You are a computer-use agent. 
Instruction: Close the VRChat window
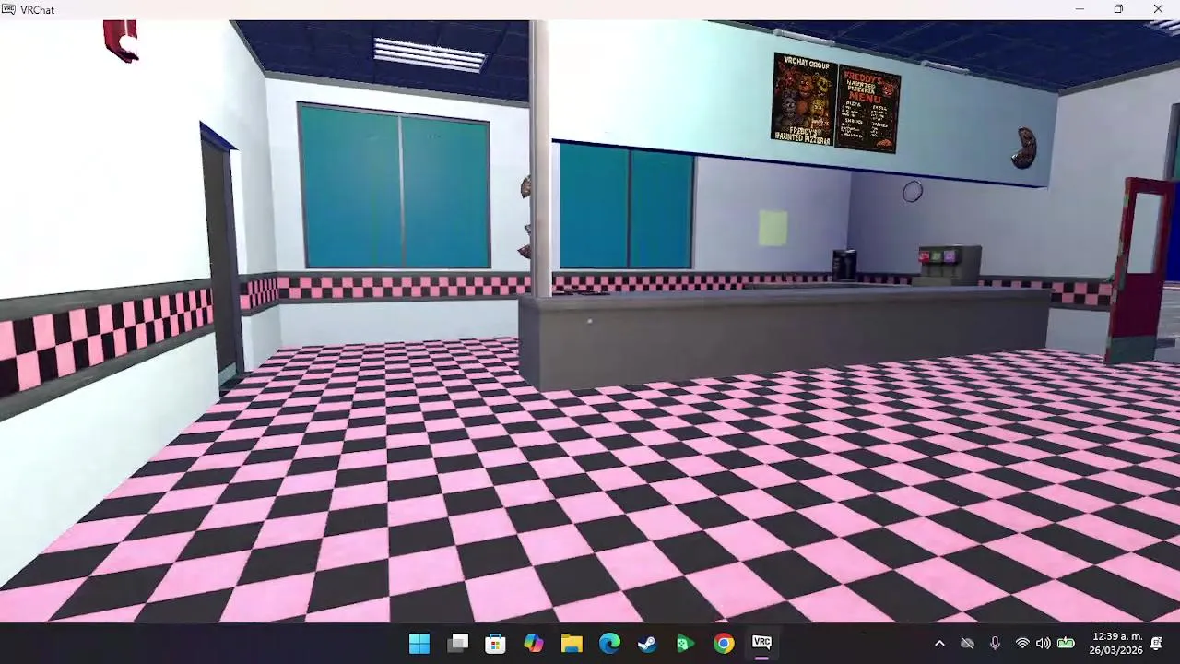(x=1158, y=9)
